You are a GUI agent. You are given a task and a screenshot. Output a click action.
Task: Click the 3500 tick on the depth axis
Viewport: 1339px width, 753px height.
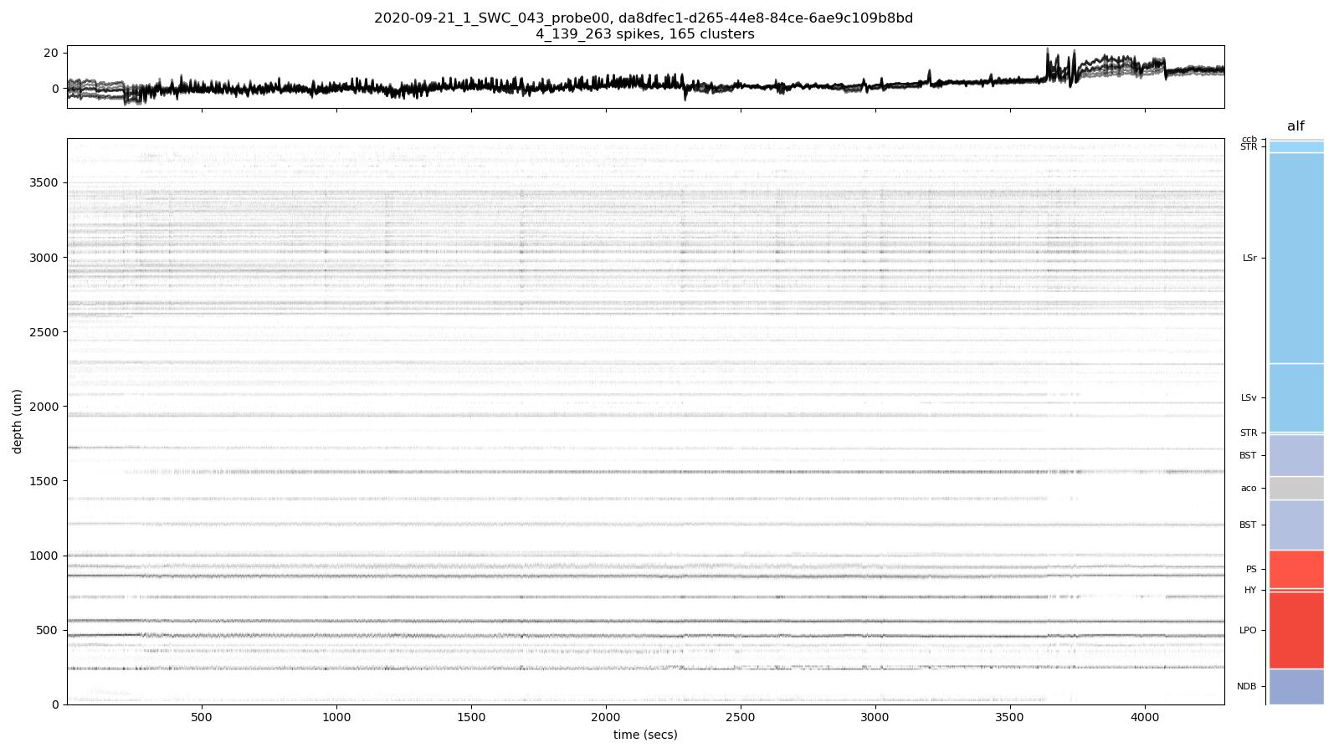pos(44,182)
